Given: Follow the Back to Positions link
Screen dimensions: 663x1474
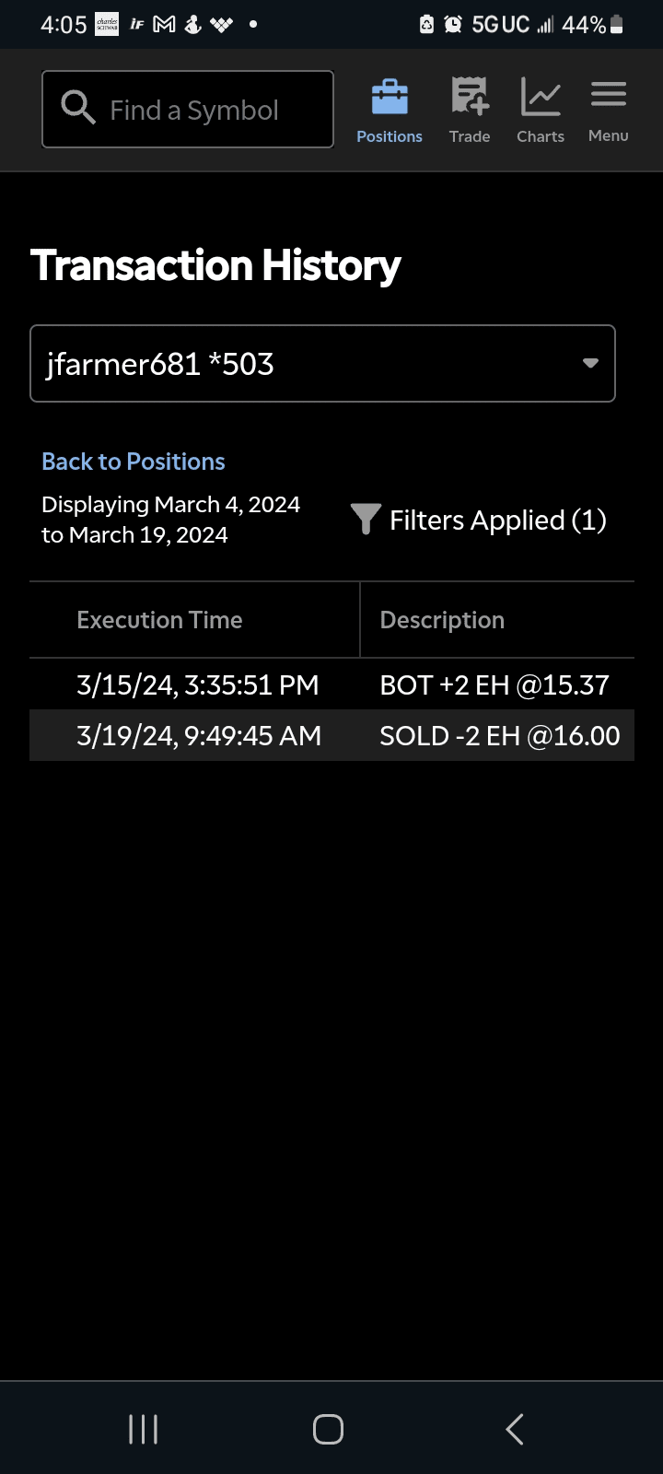Looking at the screenshot, I should click(x=134, y=462).
